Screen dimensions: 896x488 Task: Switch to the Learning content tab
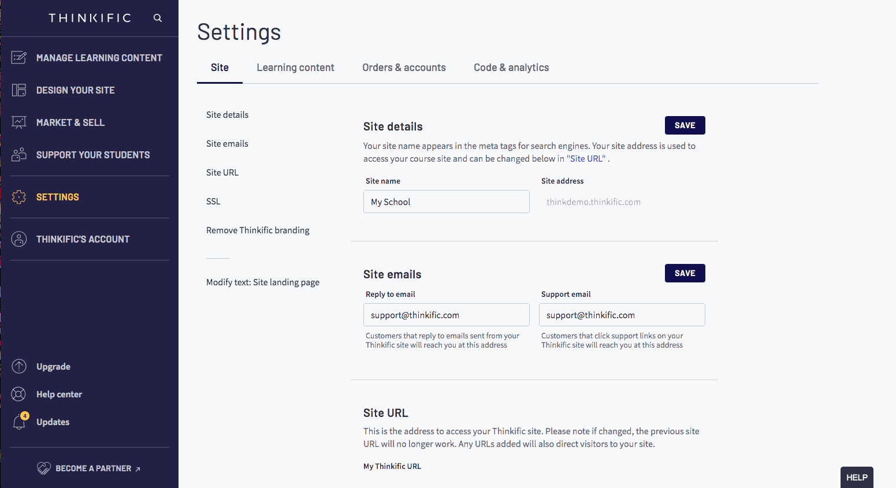[295, 68]
